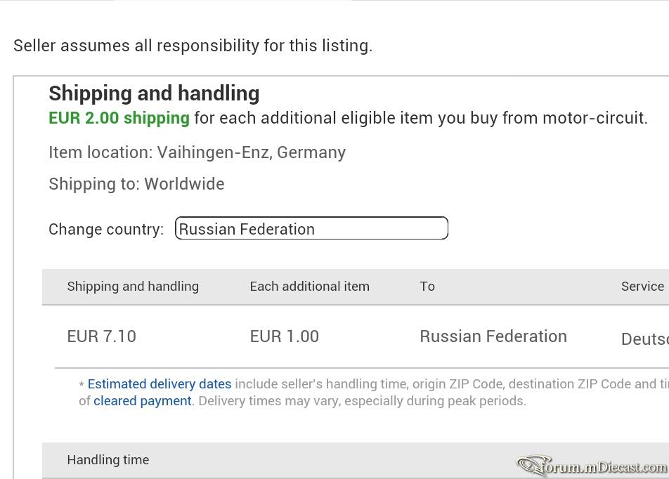
Task: Open the Estimated delivery dates link
Action: point(160,384)
